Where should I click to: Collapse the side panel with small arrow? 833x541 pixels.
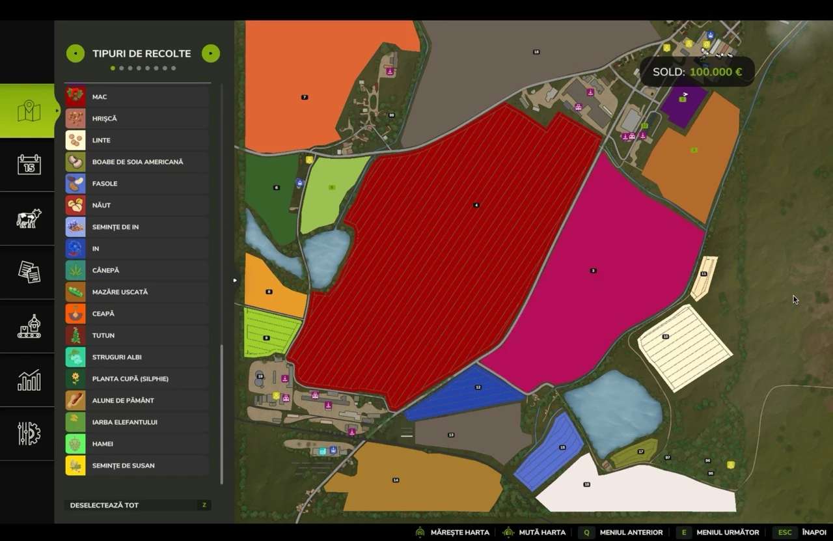coord(235,281)
